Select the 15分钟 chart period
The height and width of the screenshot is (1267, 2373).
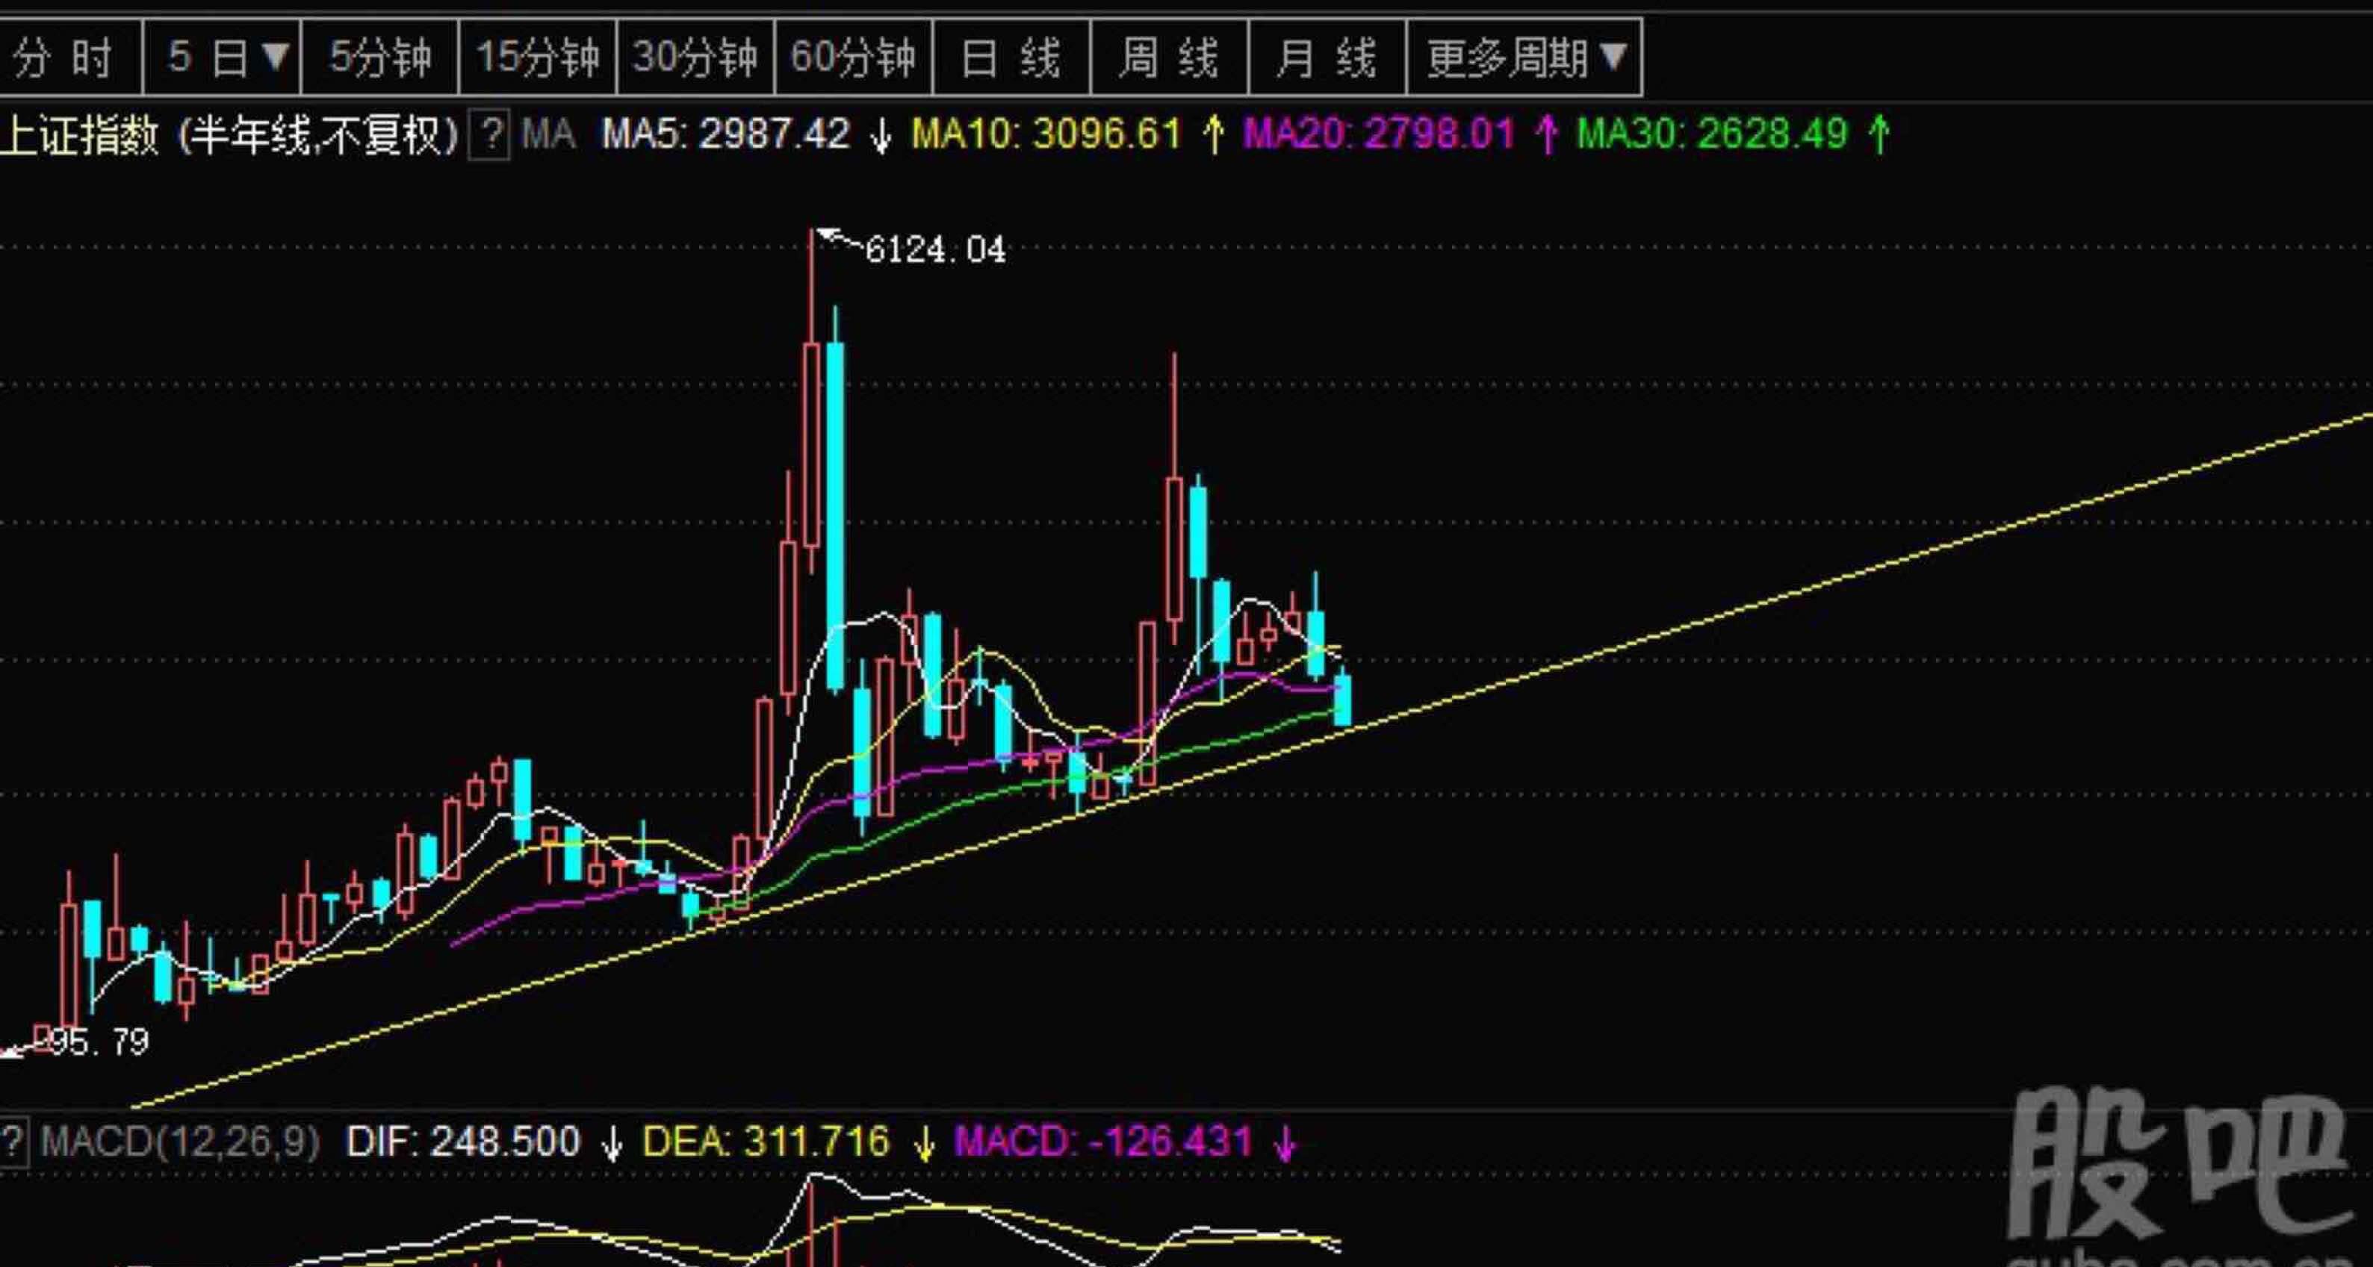point(538,57)
